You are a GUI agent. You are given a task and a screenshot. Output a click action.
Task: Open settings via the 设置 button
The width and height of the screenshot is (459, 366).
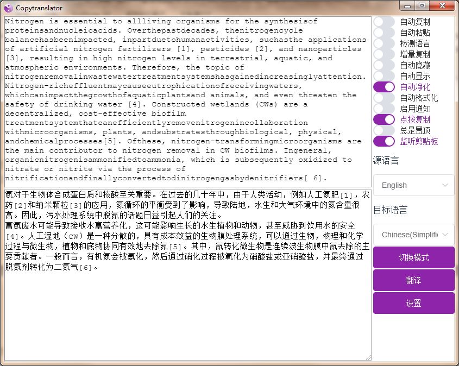tap(413, 304)
